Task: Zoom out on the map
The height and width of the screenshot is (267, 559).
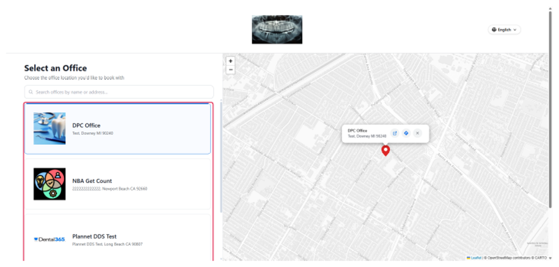Action: tap(230, 70)
